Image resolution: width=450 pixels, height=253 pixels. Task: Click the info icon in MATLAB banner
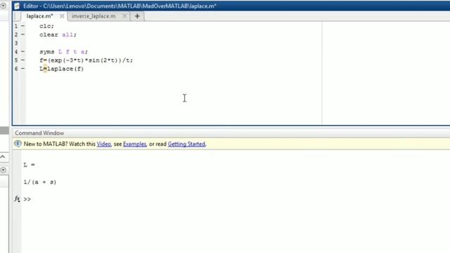[x=18, y=143]
